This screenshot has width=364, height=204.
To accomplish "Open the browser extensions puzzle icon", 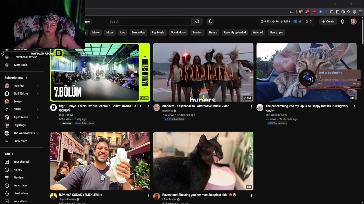I will pyautogui.click(x=332, y=12).
